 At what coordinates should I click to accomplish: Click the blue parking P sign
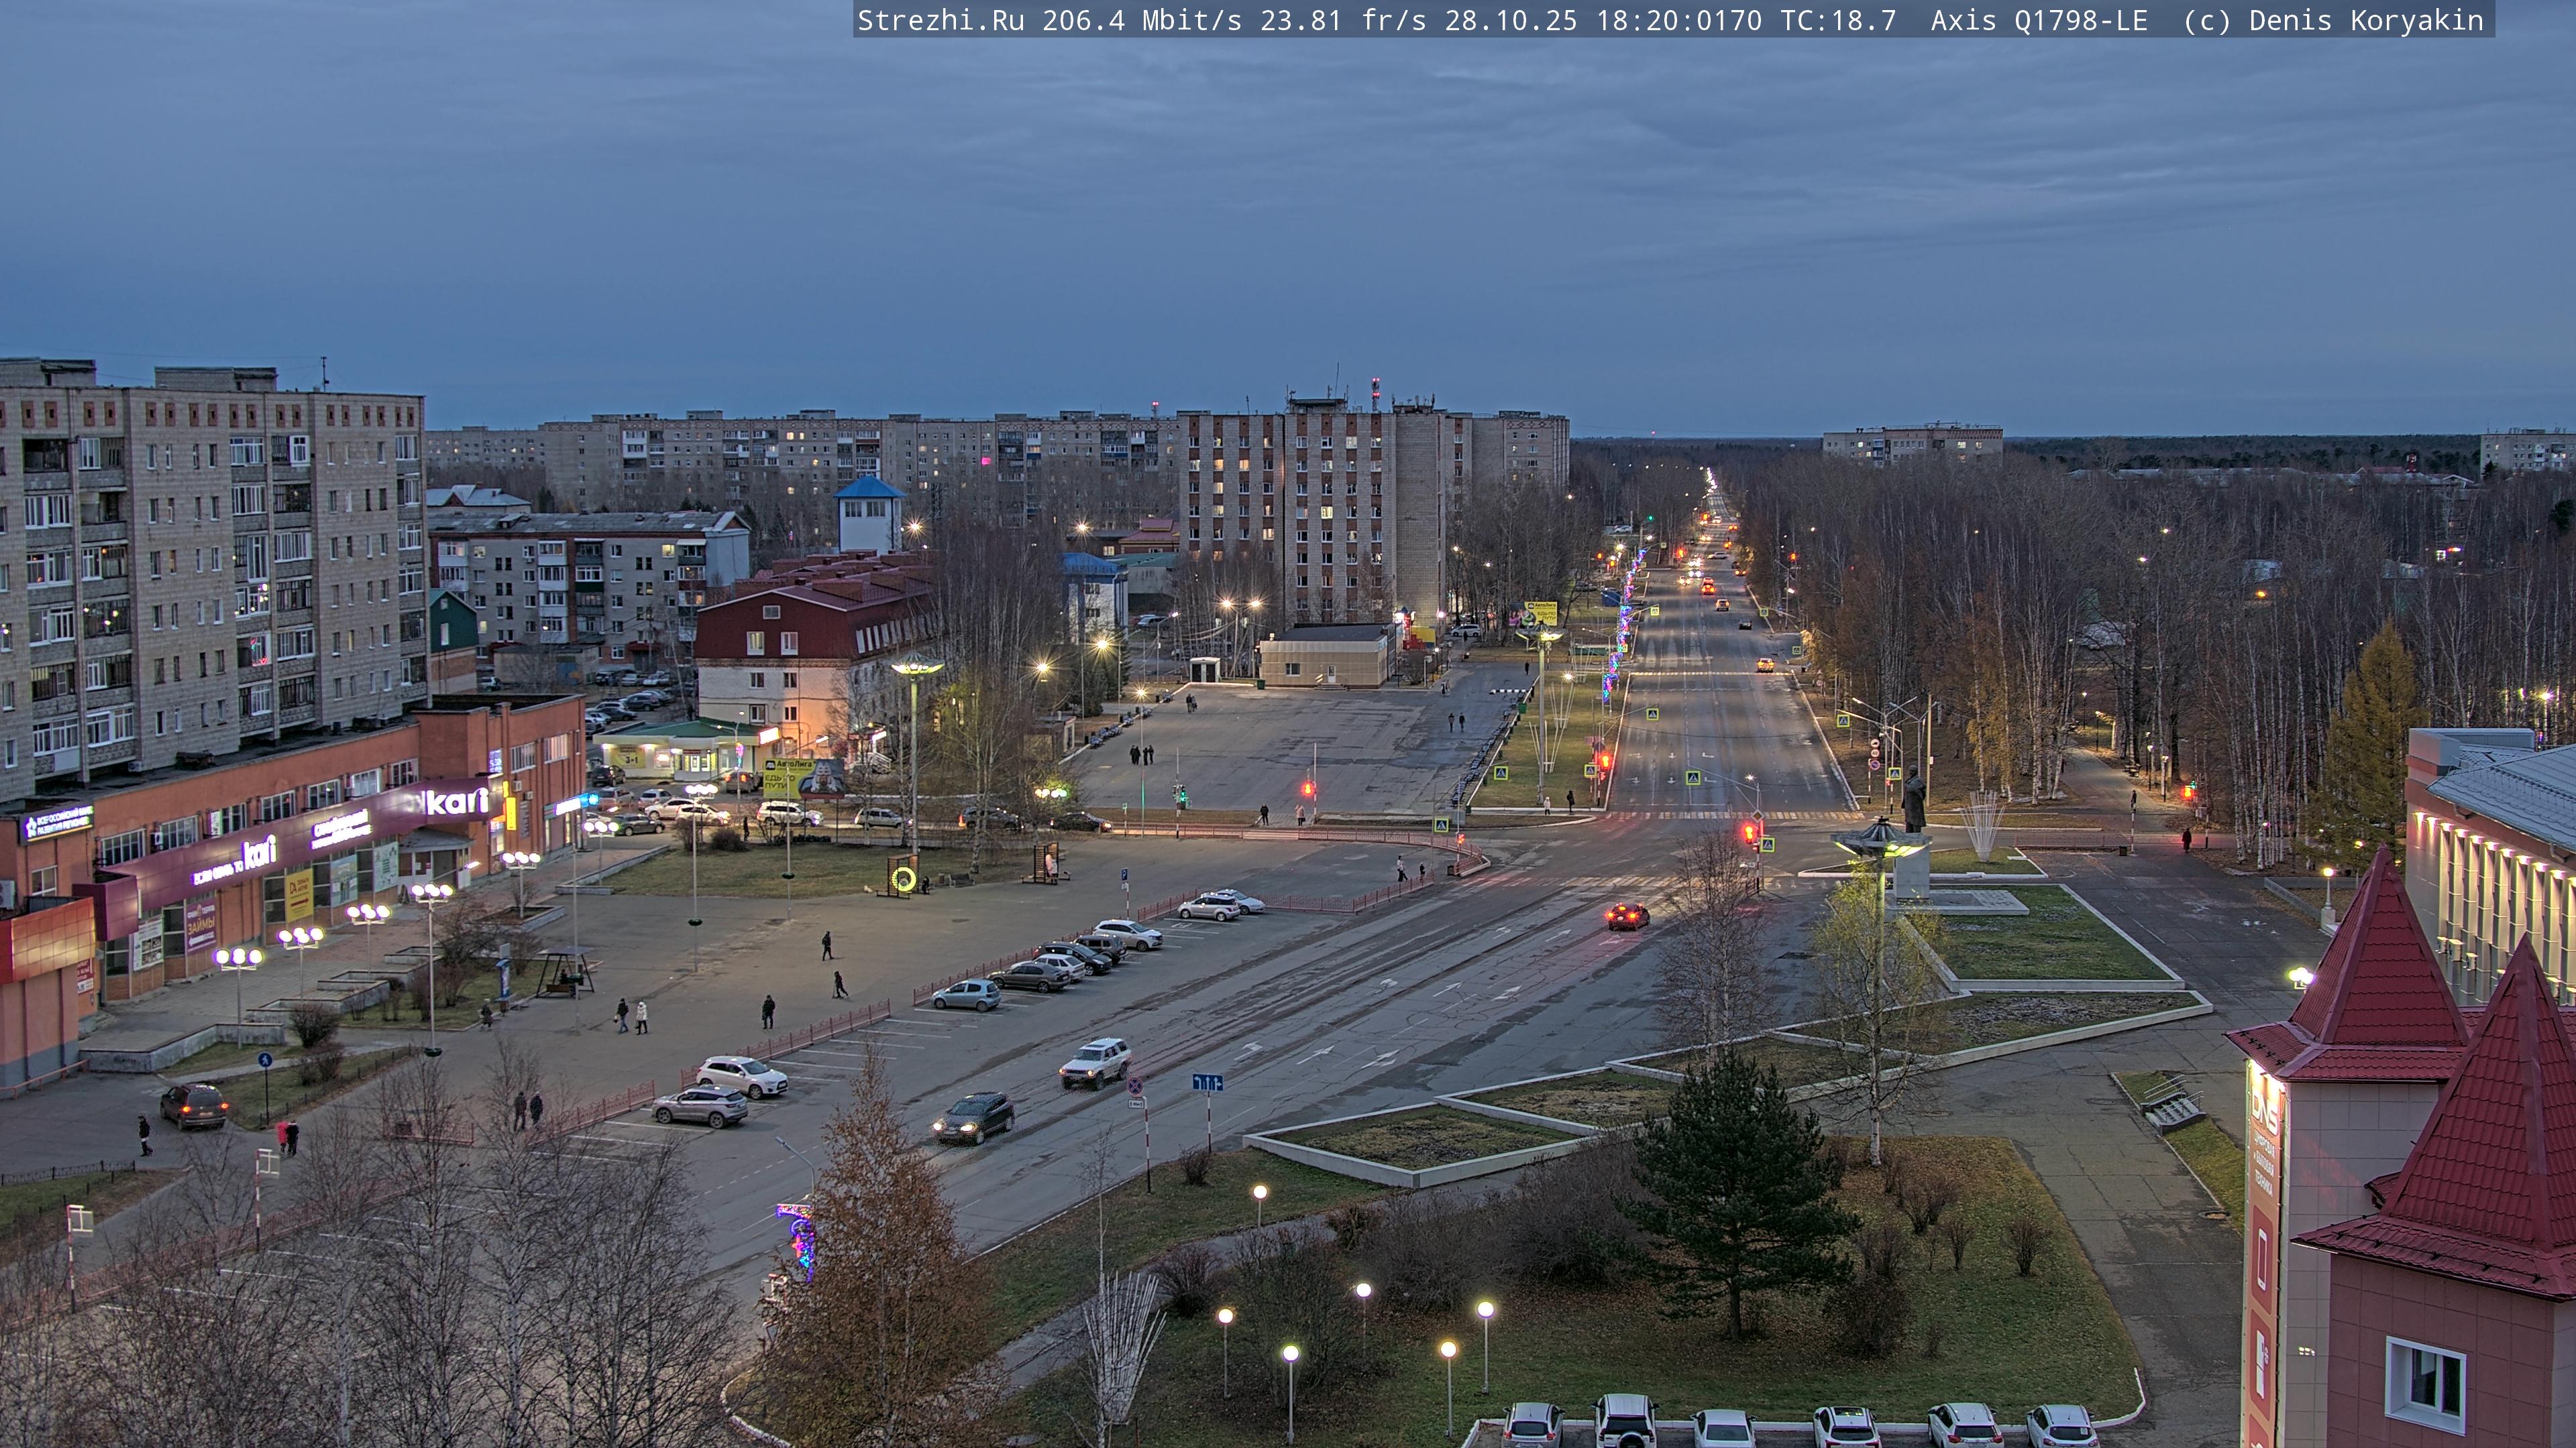pos(1125,874)
